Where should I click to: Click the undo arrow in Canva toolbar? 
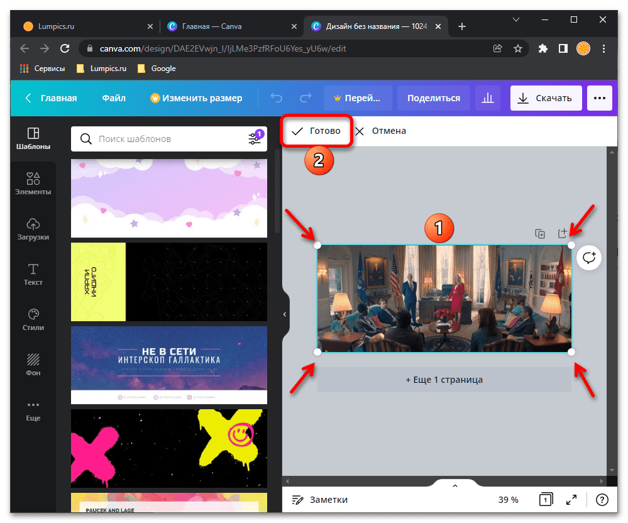[277, 98]
